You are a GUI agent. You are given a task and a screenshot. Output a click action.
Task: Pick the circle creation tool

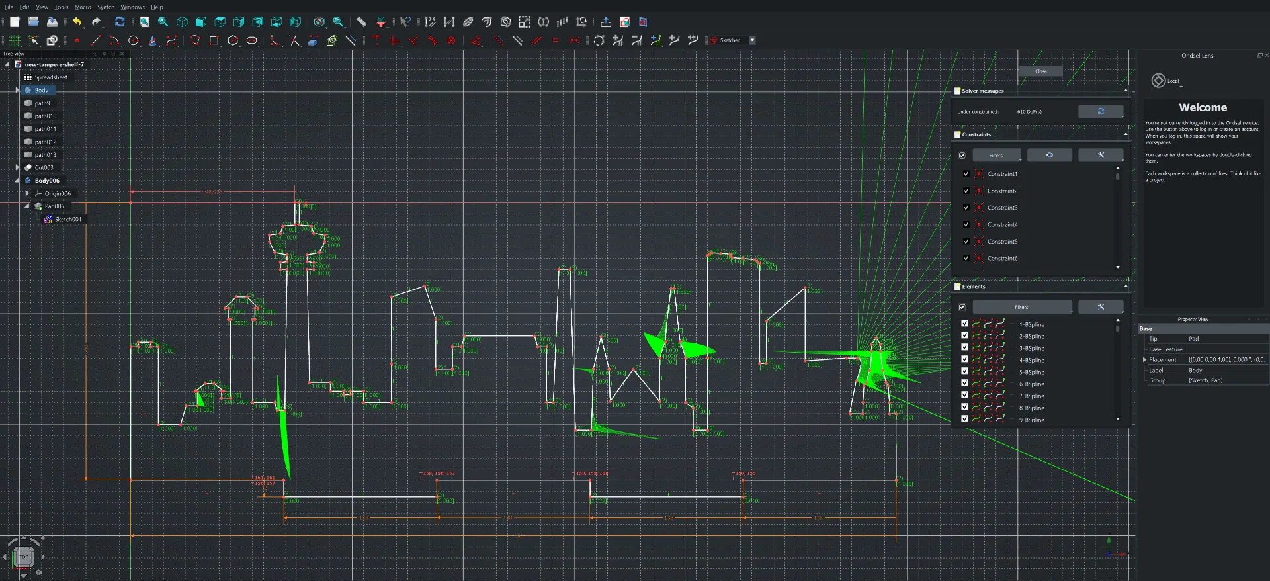coord(134,40)
